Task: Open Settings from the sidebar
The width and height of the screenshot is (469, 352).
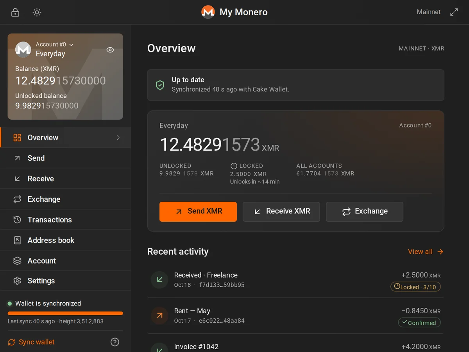Action: (x=66, y=281)
